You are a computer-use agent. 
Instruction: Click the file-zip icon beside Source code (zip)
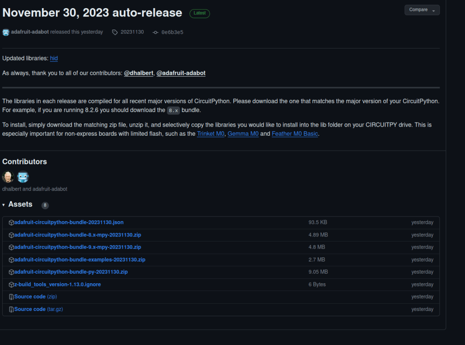pos(11,297)
